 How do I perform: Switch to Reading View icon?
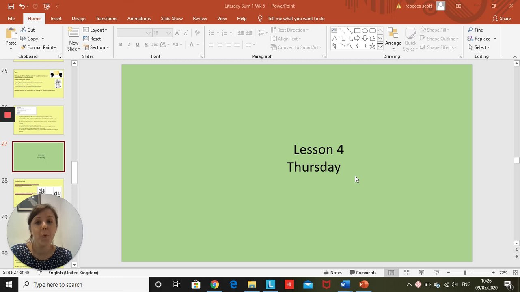click(421, 273)
